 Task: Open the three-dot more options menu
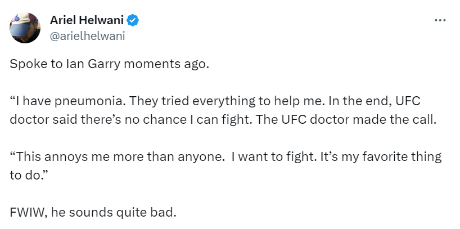point(440,20)
